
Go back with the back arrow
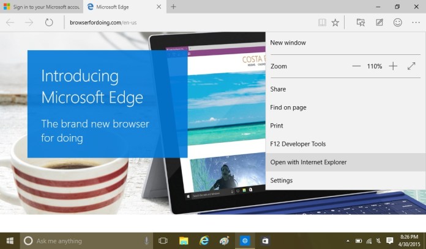(10, 23)
